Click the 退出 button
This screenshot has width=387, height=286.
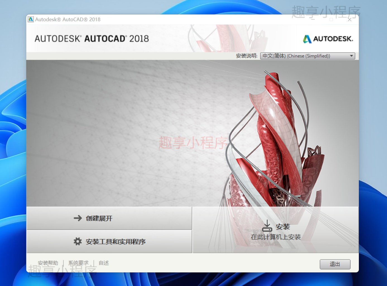click(335, 264)
